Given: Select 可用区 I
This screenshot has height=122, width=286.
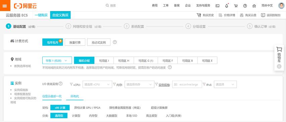Looking at the screenshot, I should click(x=104, y=60).
